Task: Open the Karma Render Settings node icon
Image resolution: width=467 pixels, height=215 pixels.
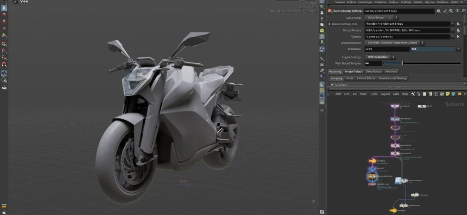Action: coord(330,11)
